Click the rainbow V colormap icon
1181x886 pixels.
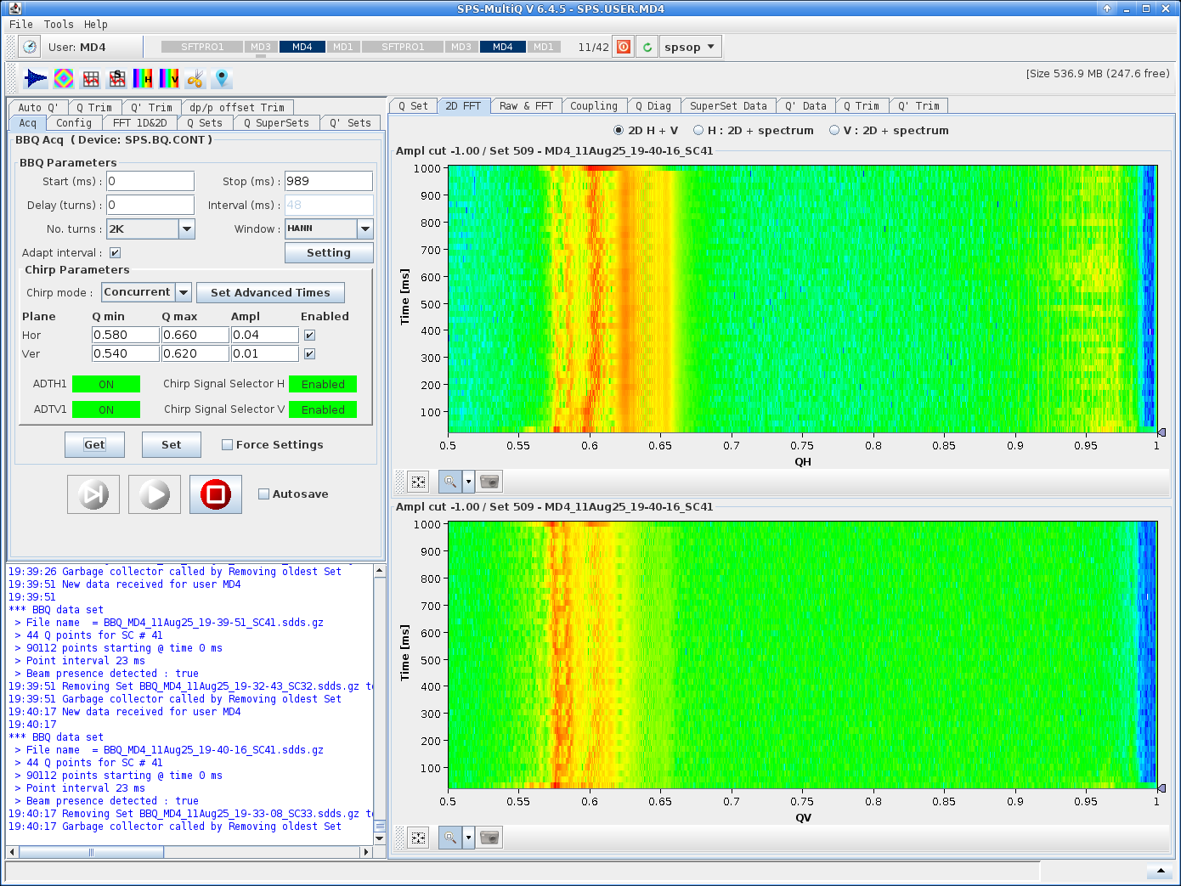coord(167,78)
